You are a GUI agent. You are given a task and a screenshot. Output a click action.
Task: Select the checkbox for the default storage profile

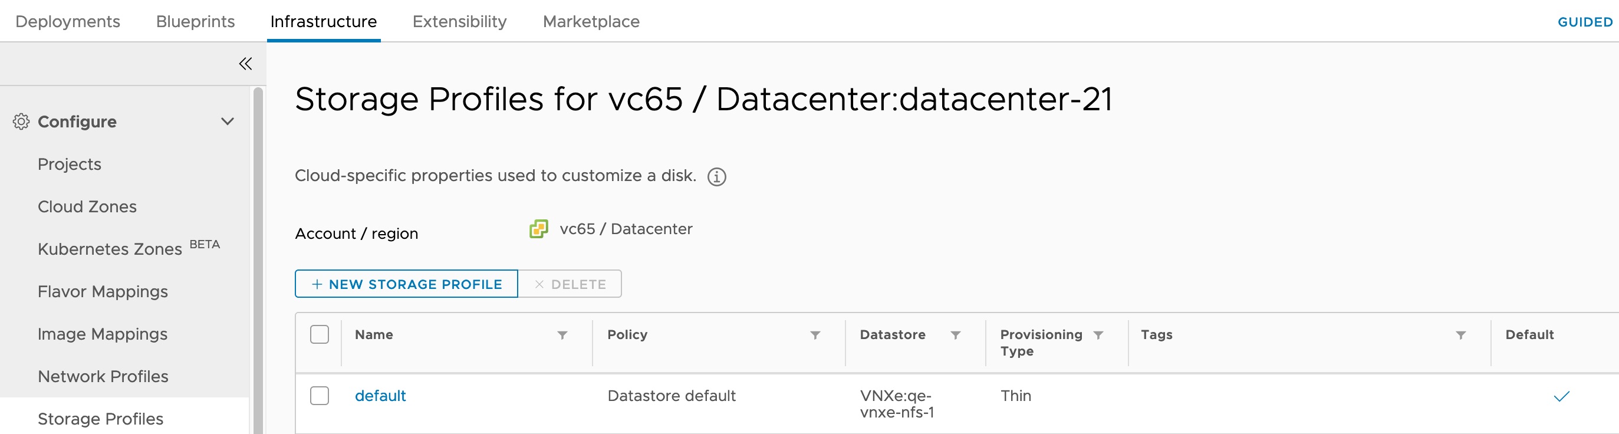pyautogui.click(x=320, y=396)
